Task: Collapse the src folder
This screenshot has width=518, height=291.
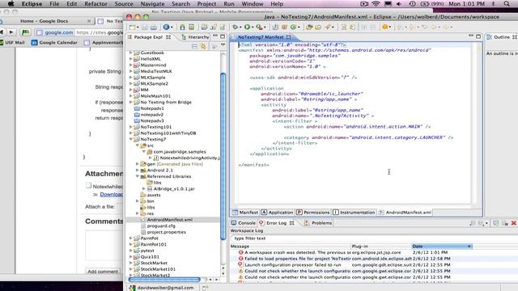Action: pyautogui.click(x=138, y=145)
